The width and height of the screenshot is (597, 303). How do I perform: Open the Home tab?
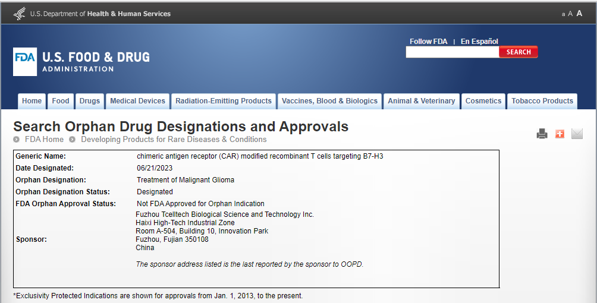[x=32, y=101]
